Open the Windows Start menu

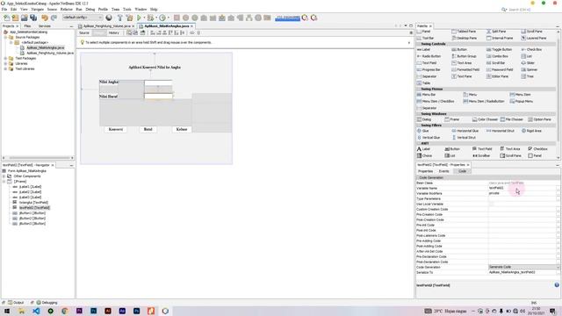pos(7,311)
